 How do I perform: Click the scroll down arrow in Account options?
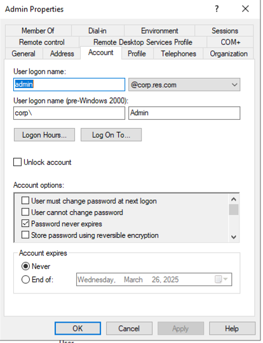point(234,237)
